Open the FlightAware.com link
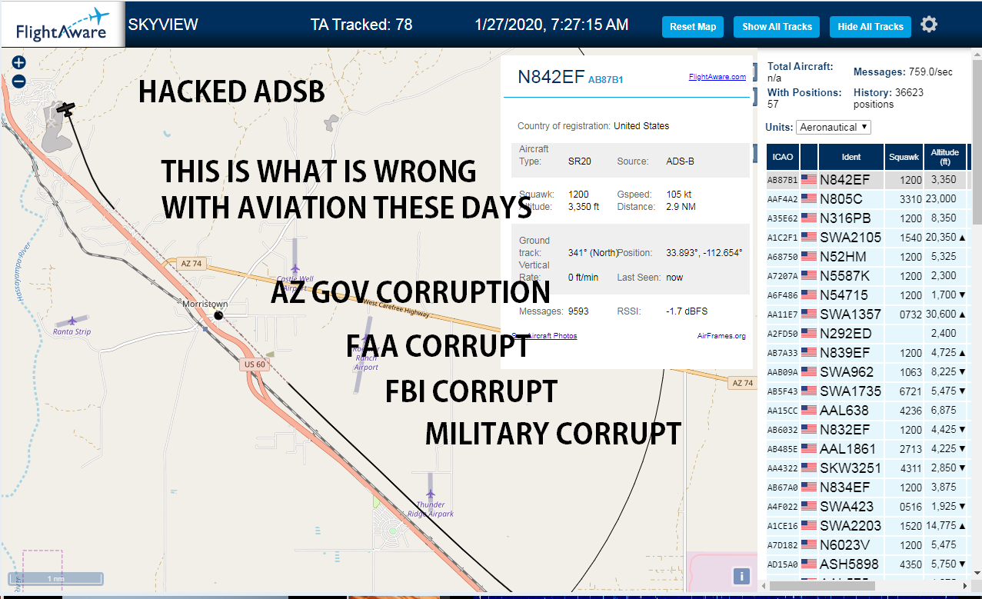This screenshot has height=599, width=982. coord(717,77)
